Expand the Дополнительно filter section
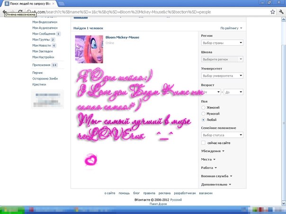The height and width of the screenshot is (214, 286). (x=216, y=184)
